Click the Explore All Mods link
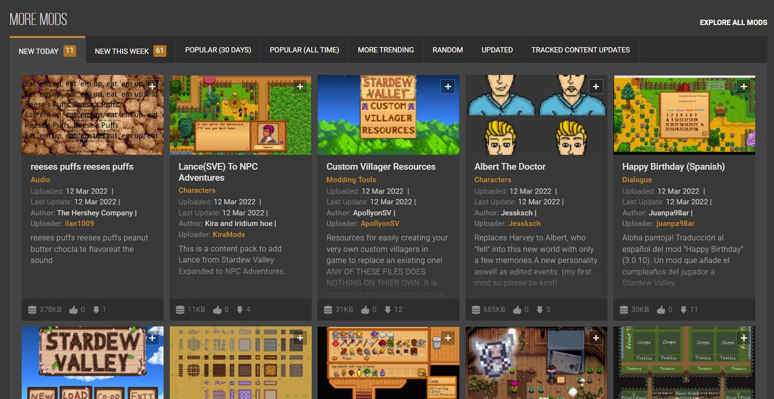This screenshot has height=399, width=774. 733,23
